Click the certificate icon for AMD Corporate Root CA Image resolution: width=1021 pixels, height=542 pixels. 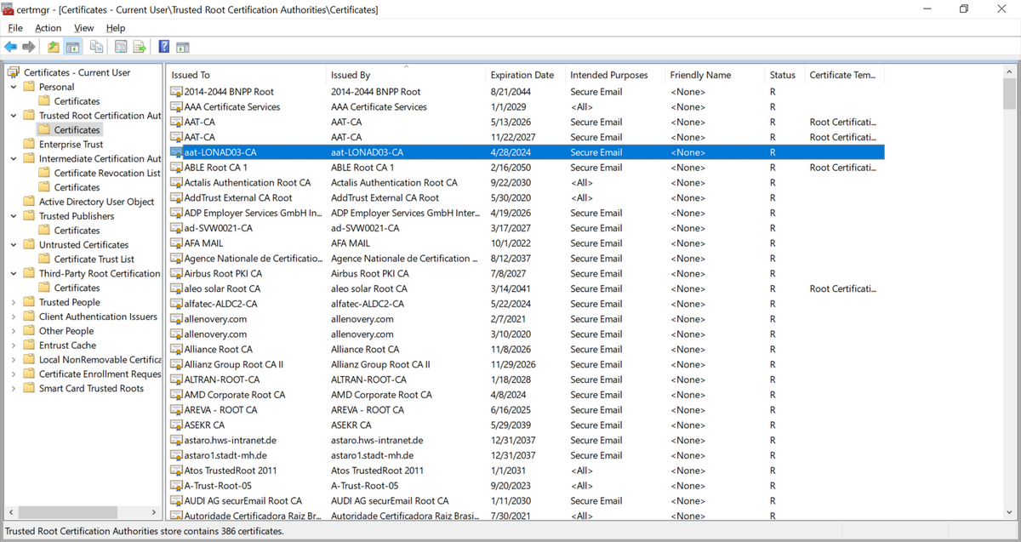(x=177, y=395)
